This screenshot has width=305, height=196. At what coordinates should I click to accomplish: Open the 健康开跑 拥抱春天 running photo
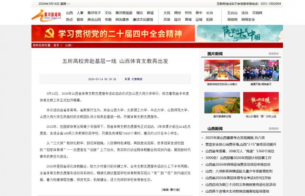pos(261,70)
